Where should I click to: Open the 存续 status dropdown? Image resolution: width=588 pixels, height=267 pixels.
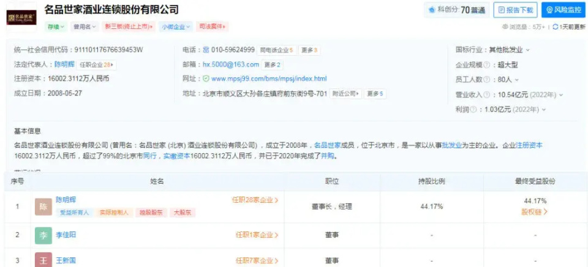(56, 26)
